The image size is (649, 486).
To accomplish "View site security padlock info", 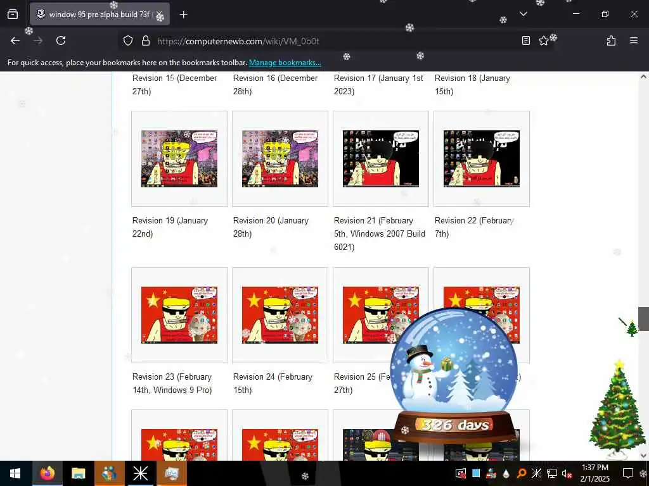I will pyautogui.click(x=145, y=40).
